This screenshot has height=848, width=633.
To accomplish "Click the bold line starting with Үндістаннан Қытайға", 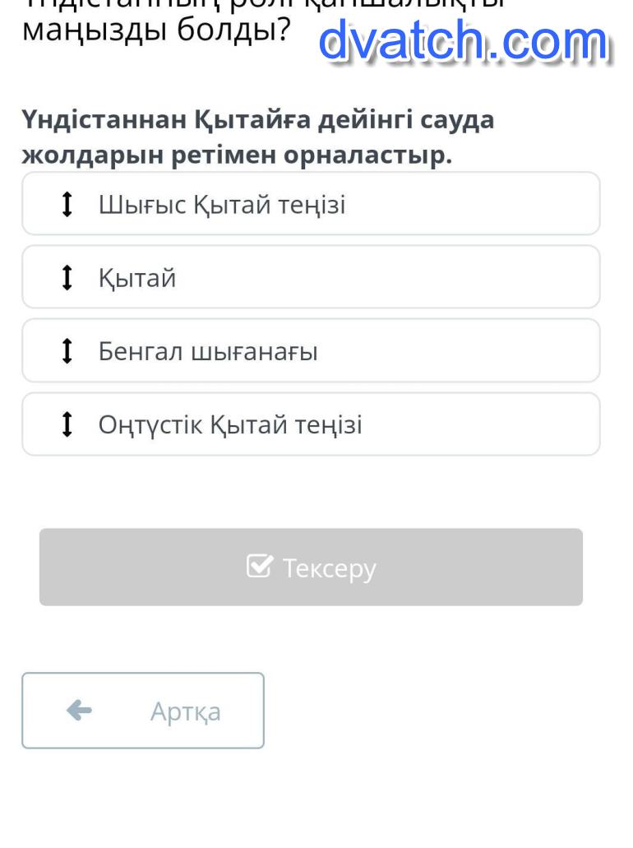I will click(258, 120).
